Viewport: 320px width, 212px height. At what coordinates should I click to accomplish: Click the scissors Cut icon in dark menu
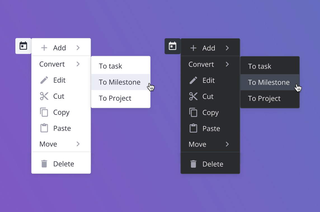click(x=193, y=96)
